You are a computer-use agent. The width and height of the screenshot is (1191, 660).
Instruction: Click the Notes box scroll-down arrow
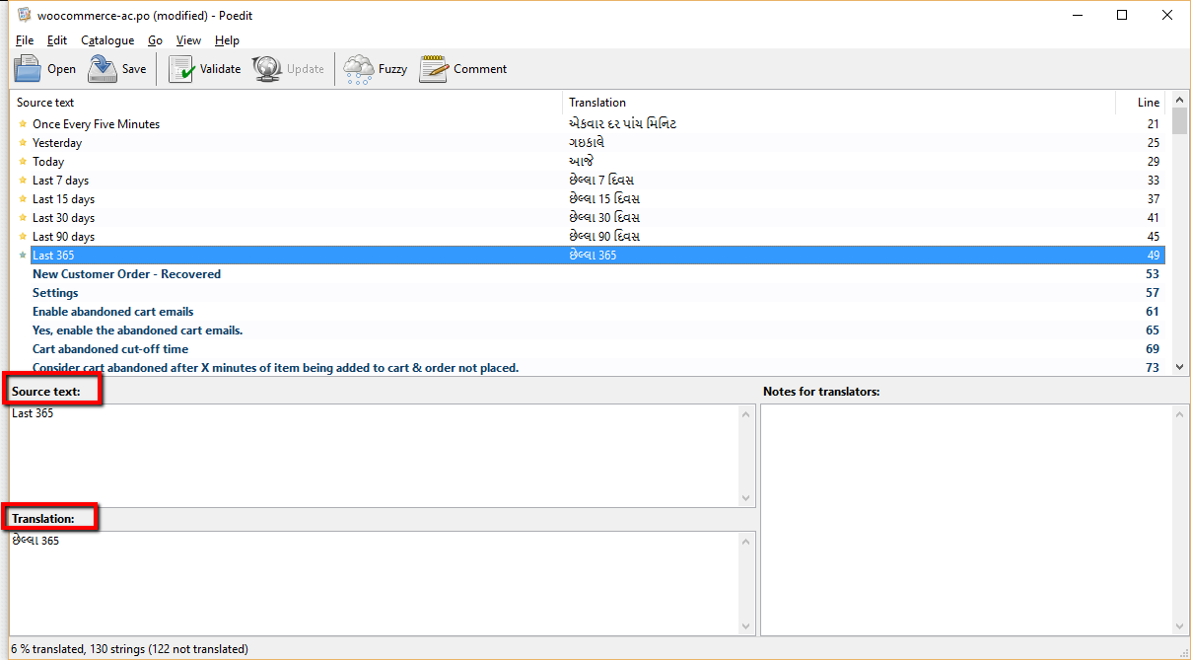[x=1181, y=626]
